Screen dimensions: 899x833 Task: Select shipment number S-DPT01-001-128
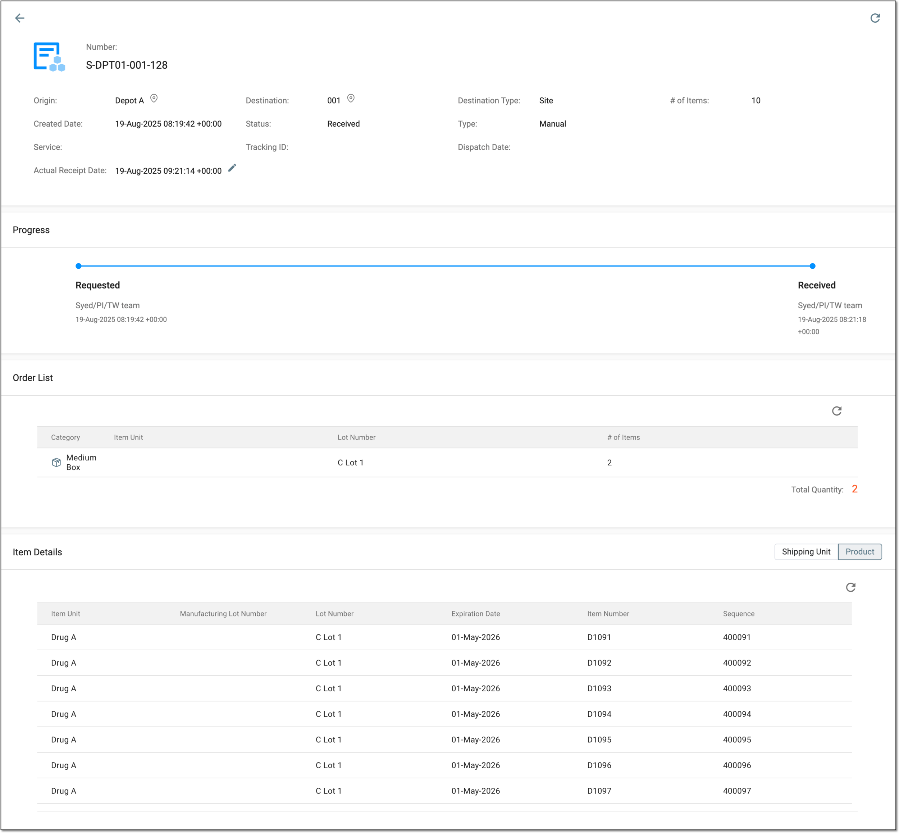point(127,65)
